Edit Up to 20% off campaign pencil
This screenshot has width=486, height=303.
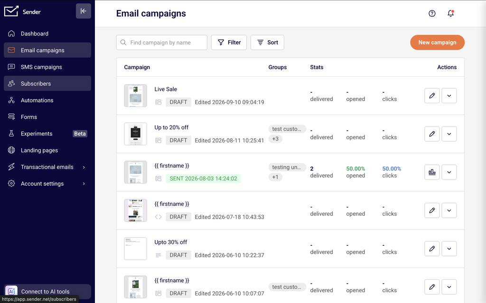click(x=432, y=134)
